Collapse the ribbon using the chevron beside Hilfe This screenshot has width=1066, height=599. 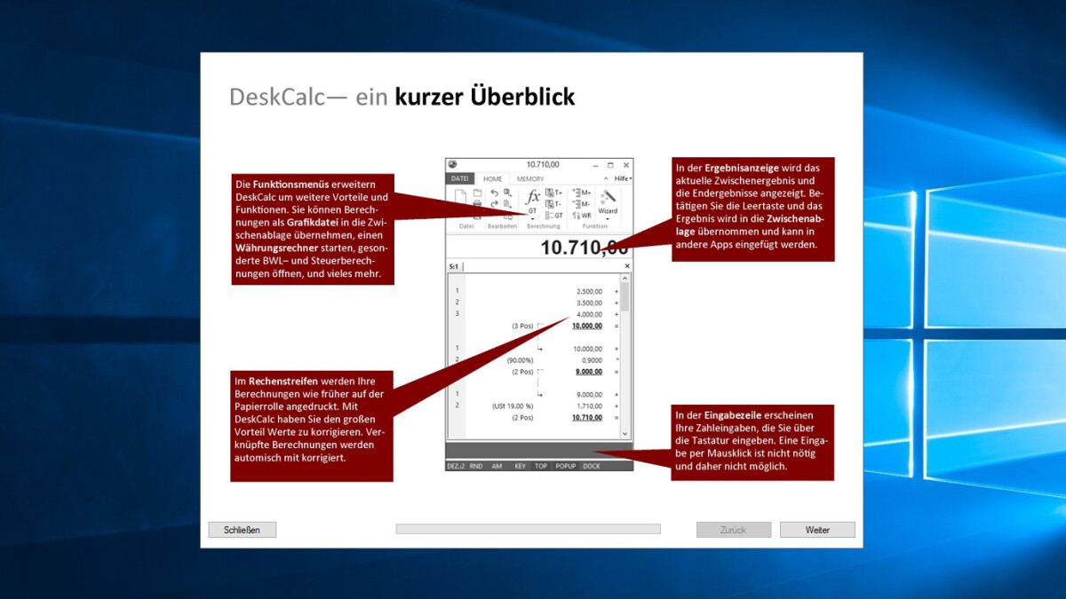point(605,178)
